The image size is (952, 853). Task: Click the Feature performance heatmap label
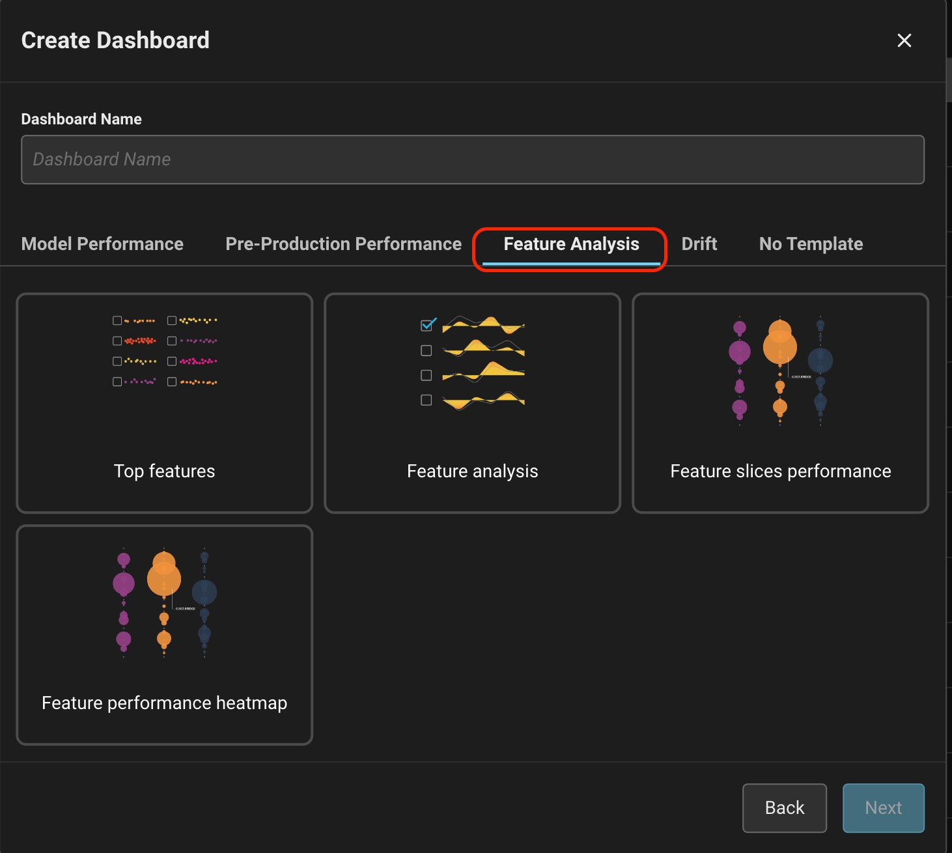(165, 703)
